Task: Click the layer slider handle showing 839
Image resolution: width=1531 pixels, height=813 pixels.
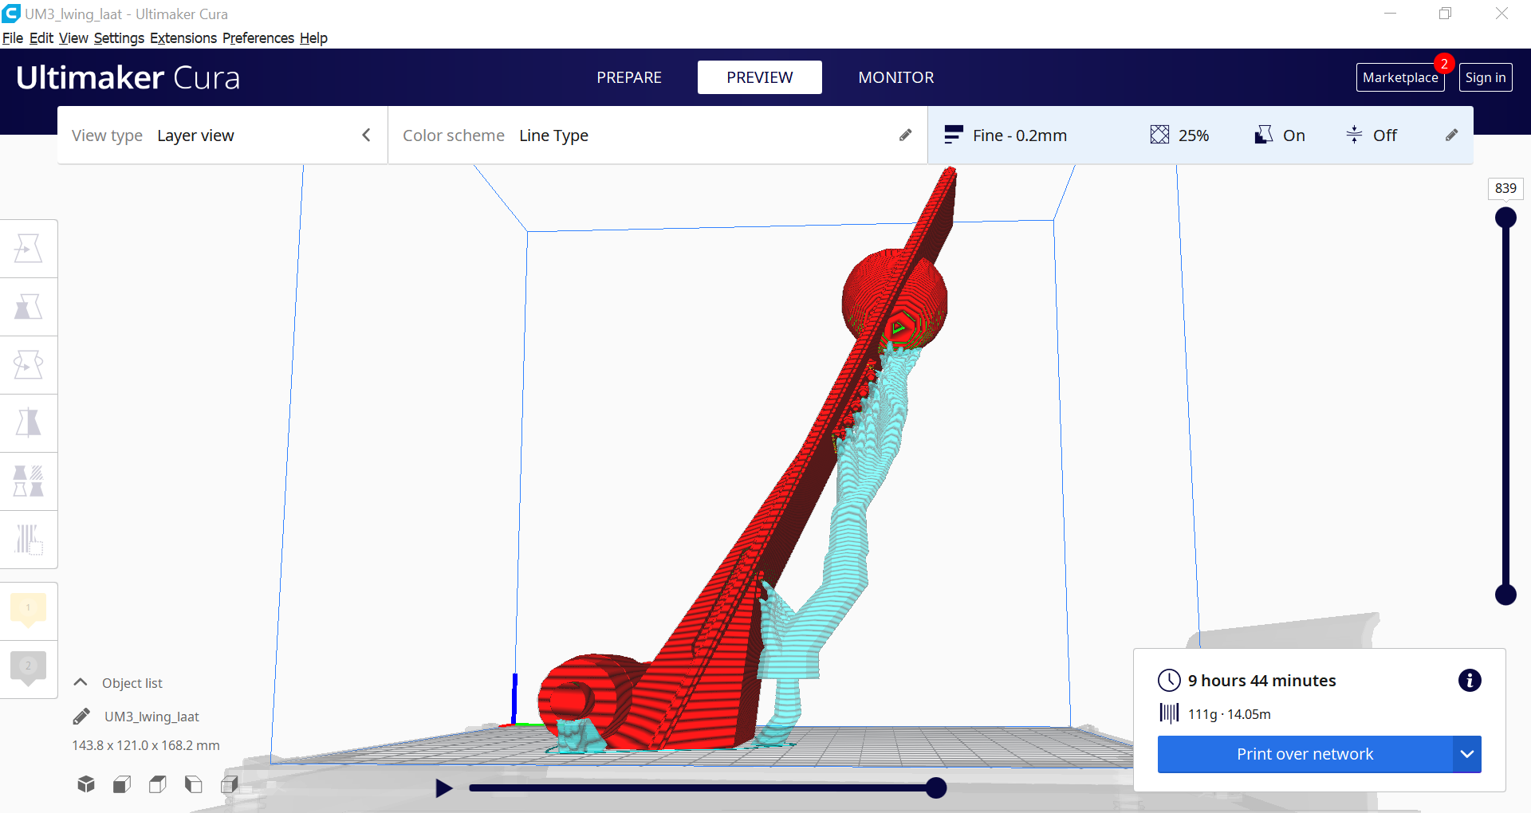Action: [1505, 217]
